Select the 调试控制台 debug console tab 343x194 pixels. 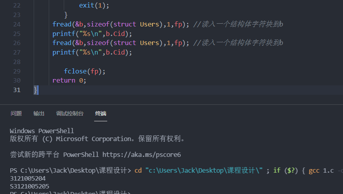coord(70,114)
